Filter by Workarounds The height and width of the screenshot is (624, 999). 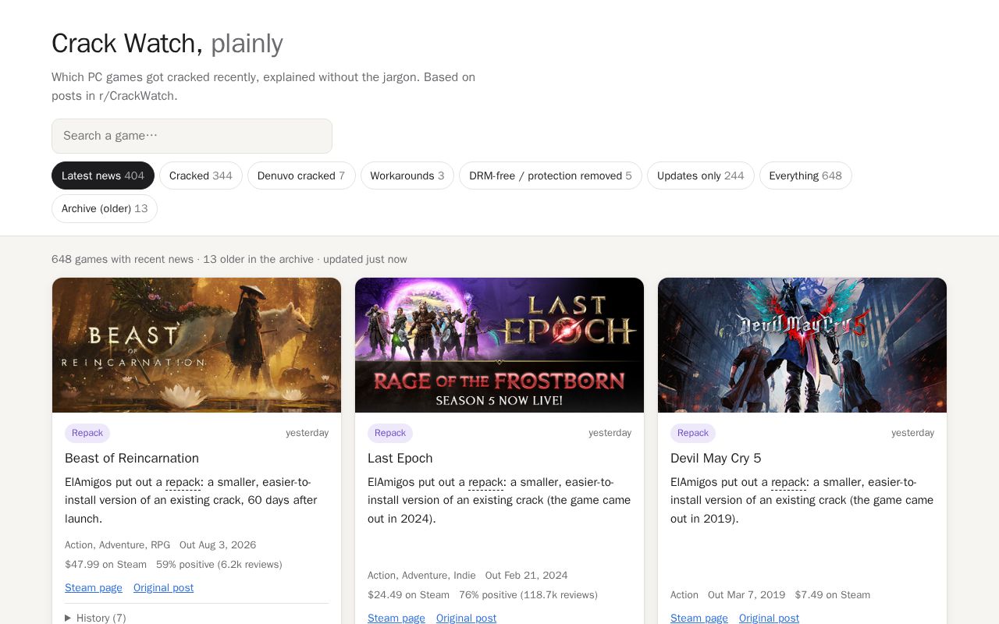407,175
